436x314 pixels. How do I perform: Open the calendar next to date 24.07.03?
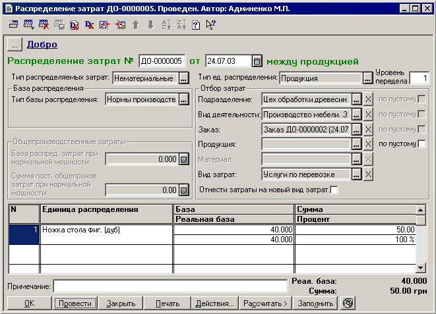(x=257, y=61)
